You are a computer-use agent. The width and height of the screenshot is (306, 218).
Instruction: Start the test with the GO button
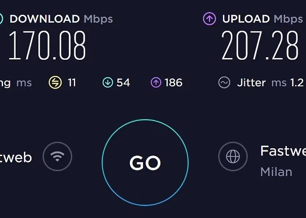point(145,163)
